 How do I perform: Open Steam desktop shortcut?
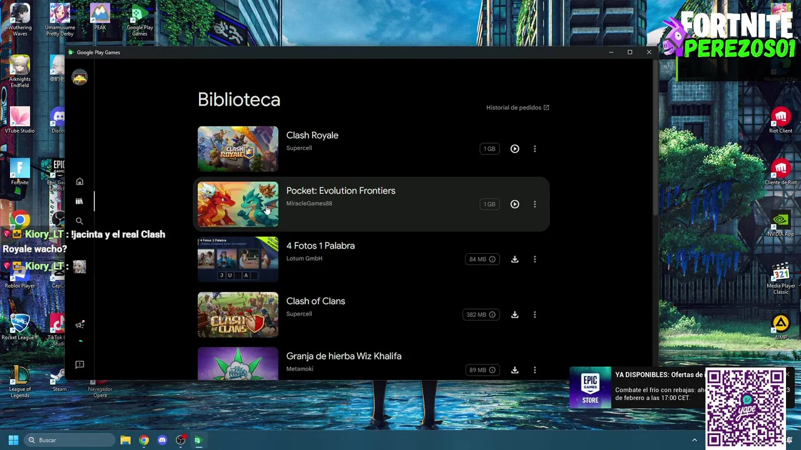59,379
